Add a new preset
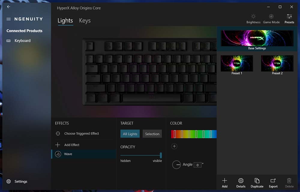The image size is (300, 192). pos(225,183)
